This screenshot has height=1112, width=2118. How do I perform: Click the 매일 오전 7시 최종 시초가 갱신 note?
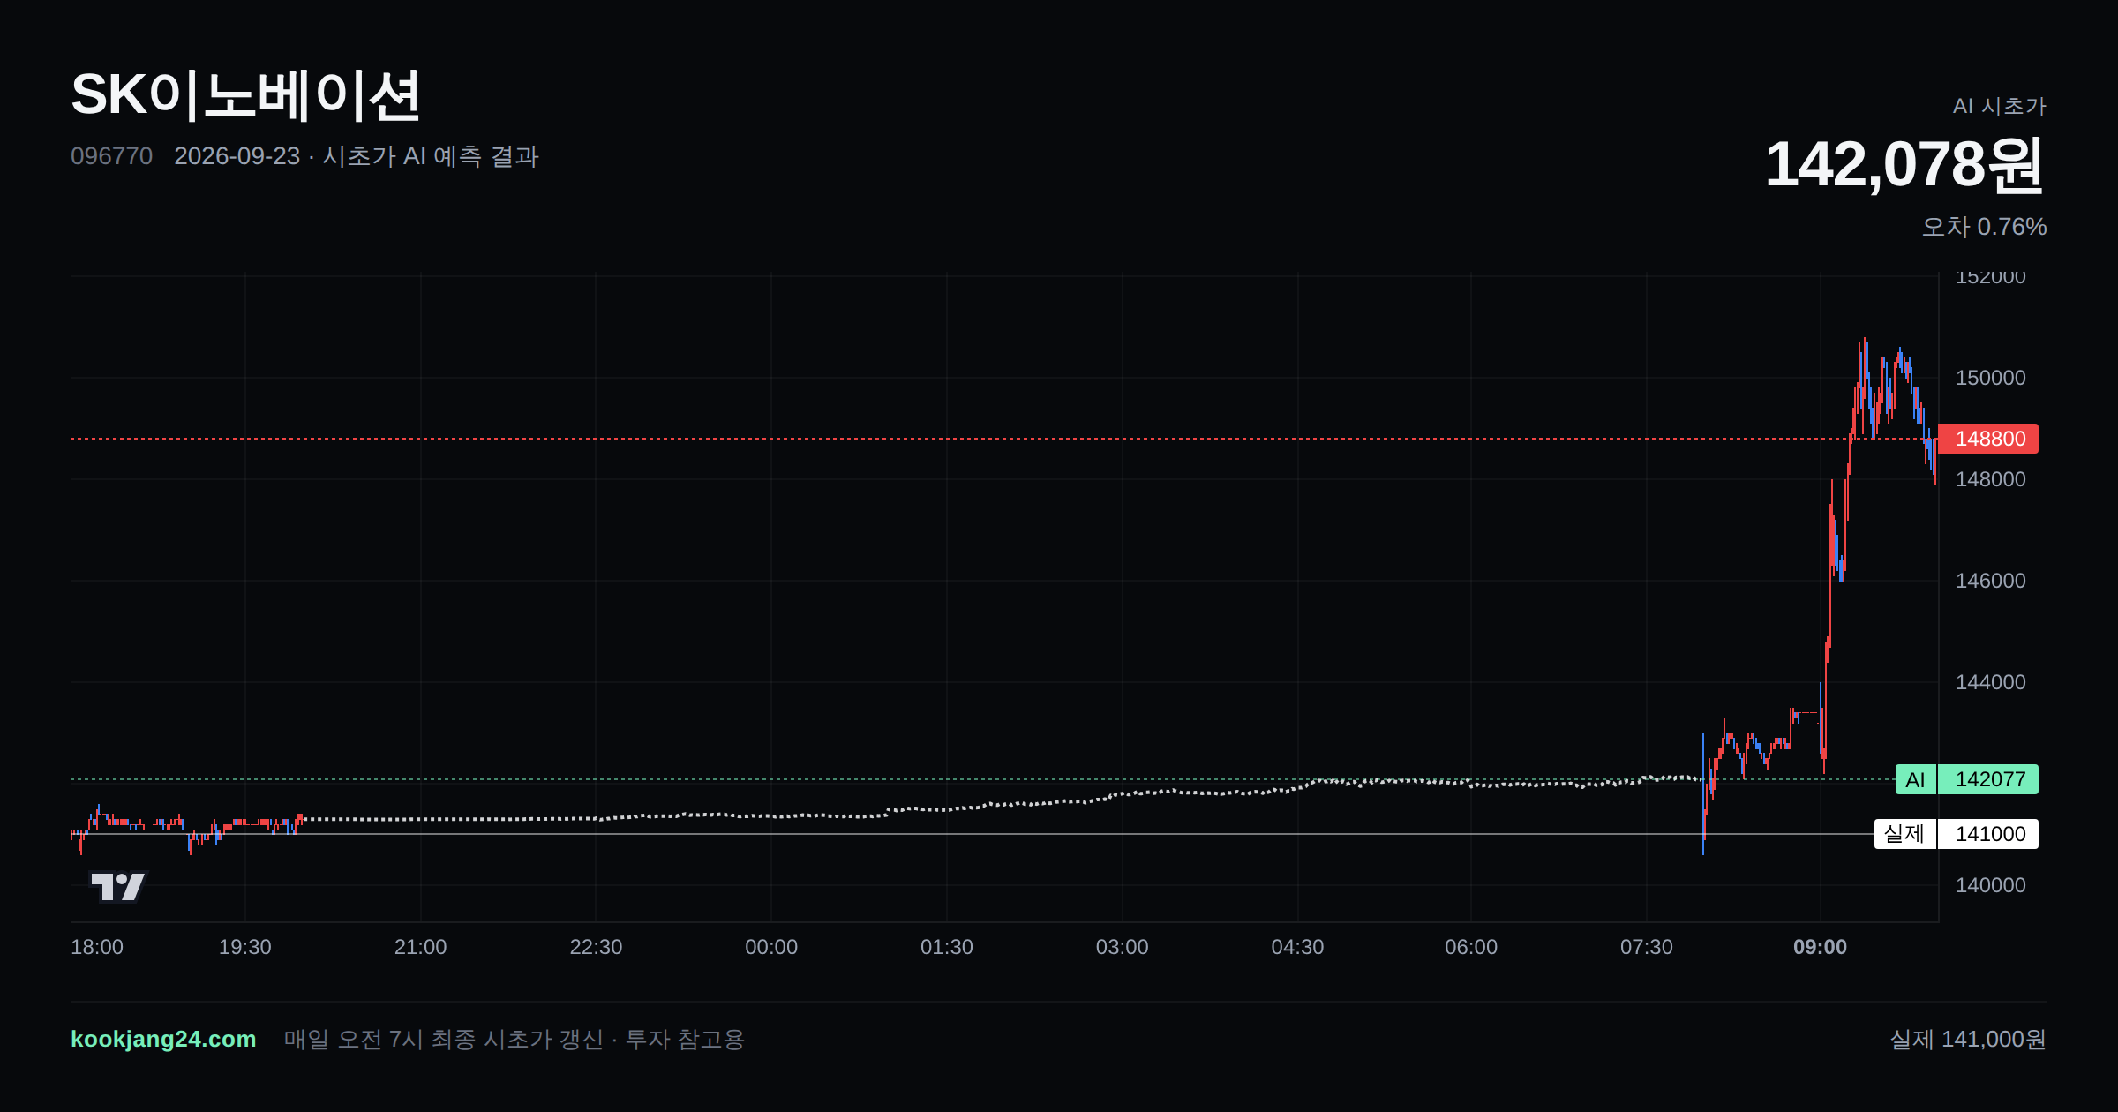[x=444, y=1040]
